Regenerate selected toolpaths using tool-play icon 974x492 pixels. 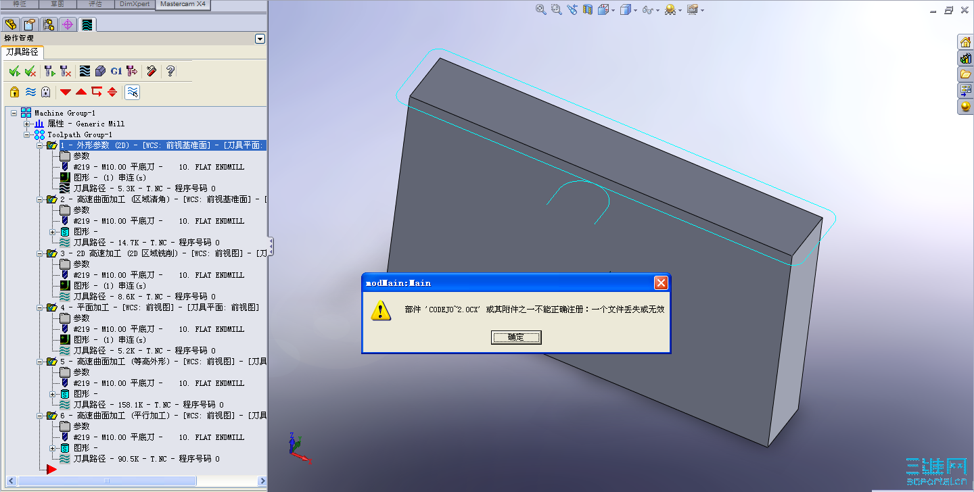[49, 70]
